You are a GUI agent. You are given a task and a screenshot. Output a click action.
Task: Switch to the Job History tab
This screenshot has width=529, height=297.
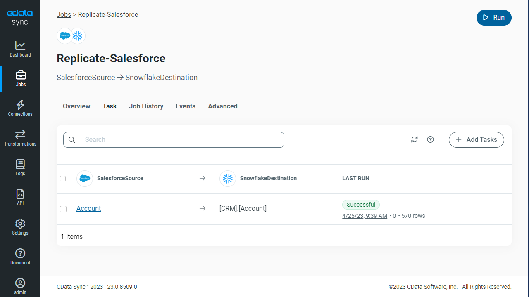coord(146,106)
